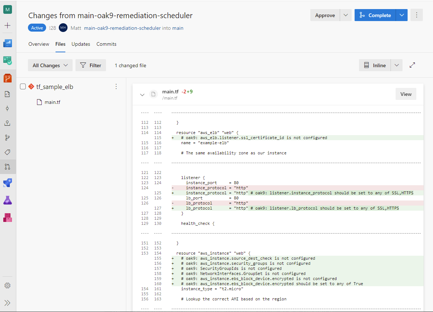433x312 pixels.
Task: Expand the All Changes dropdown
Action: point(50,65)
